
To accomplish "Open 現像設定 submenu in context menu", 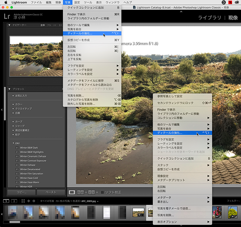I will point(182,176).
